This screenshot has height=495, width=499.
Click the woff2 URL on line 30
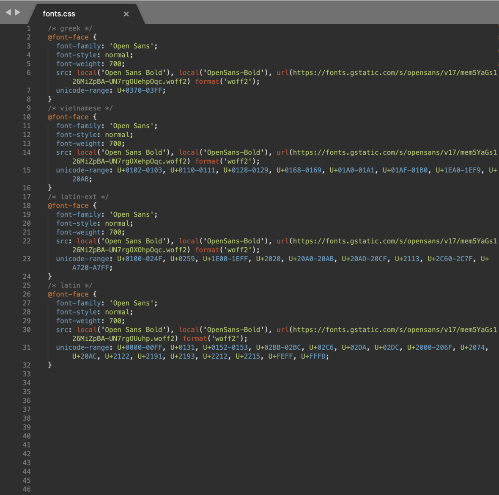381,329
